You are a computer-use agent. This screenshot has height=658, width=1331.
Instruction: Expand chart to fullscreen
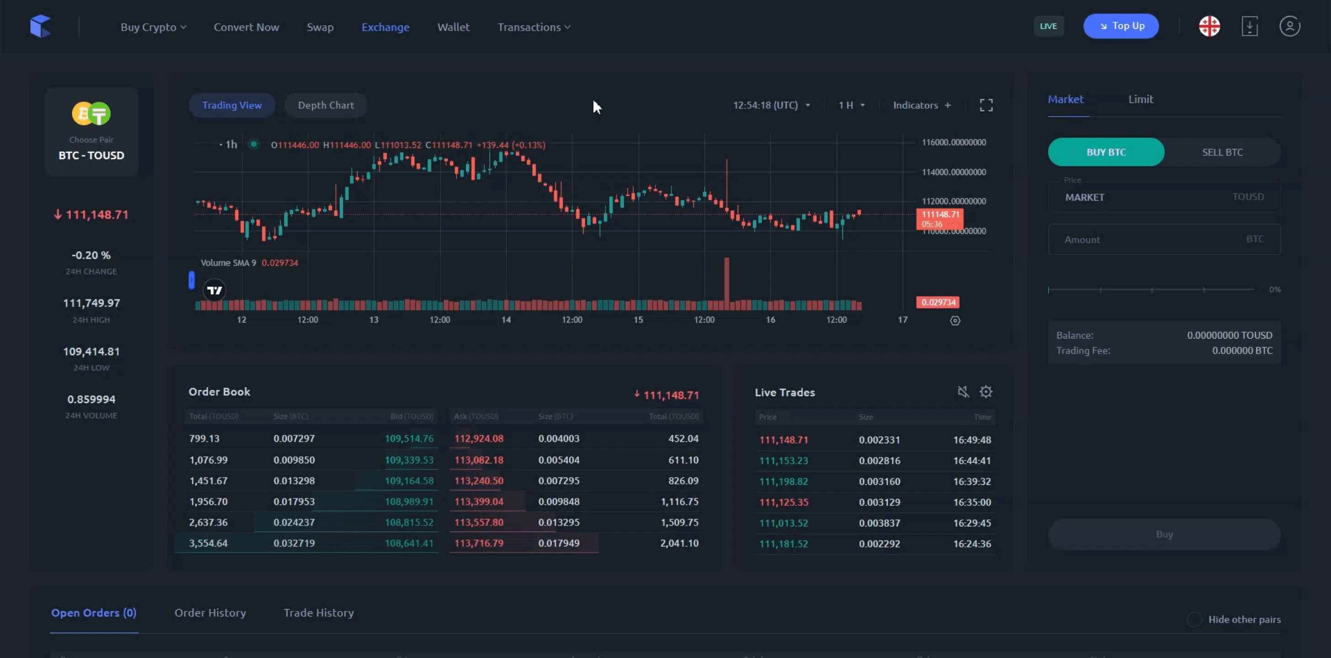[986, 106]
